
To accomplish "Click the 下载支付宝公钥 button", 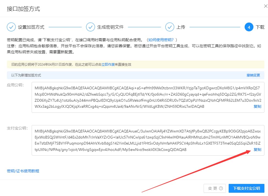I will [x=247, y=188].
